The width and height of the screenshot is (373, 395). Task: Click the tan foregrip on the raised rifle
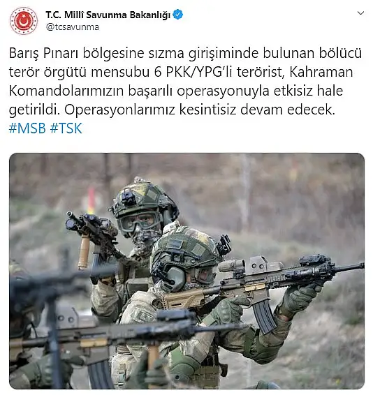84,253
